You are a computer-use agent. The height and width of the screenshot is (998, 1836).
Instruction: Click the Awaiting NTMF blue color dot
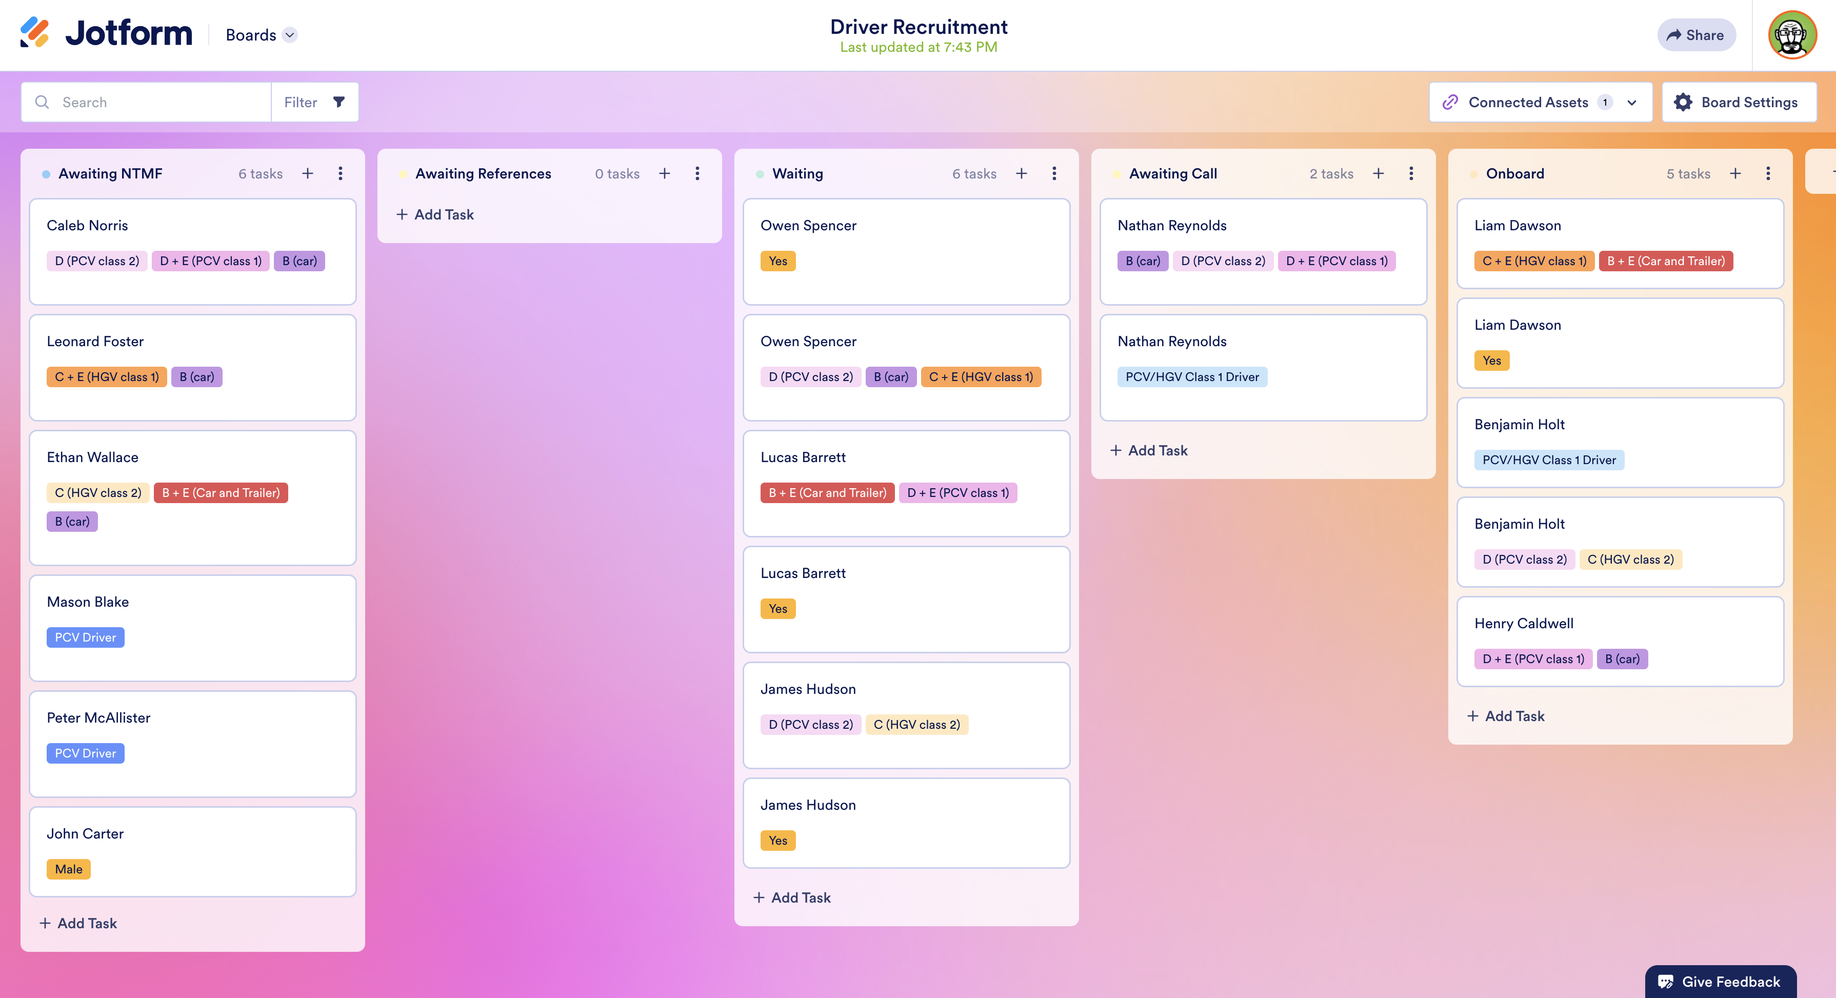click(x=46, y=174)
